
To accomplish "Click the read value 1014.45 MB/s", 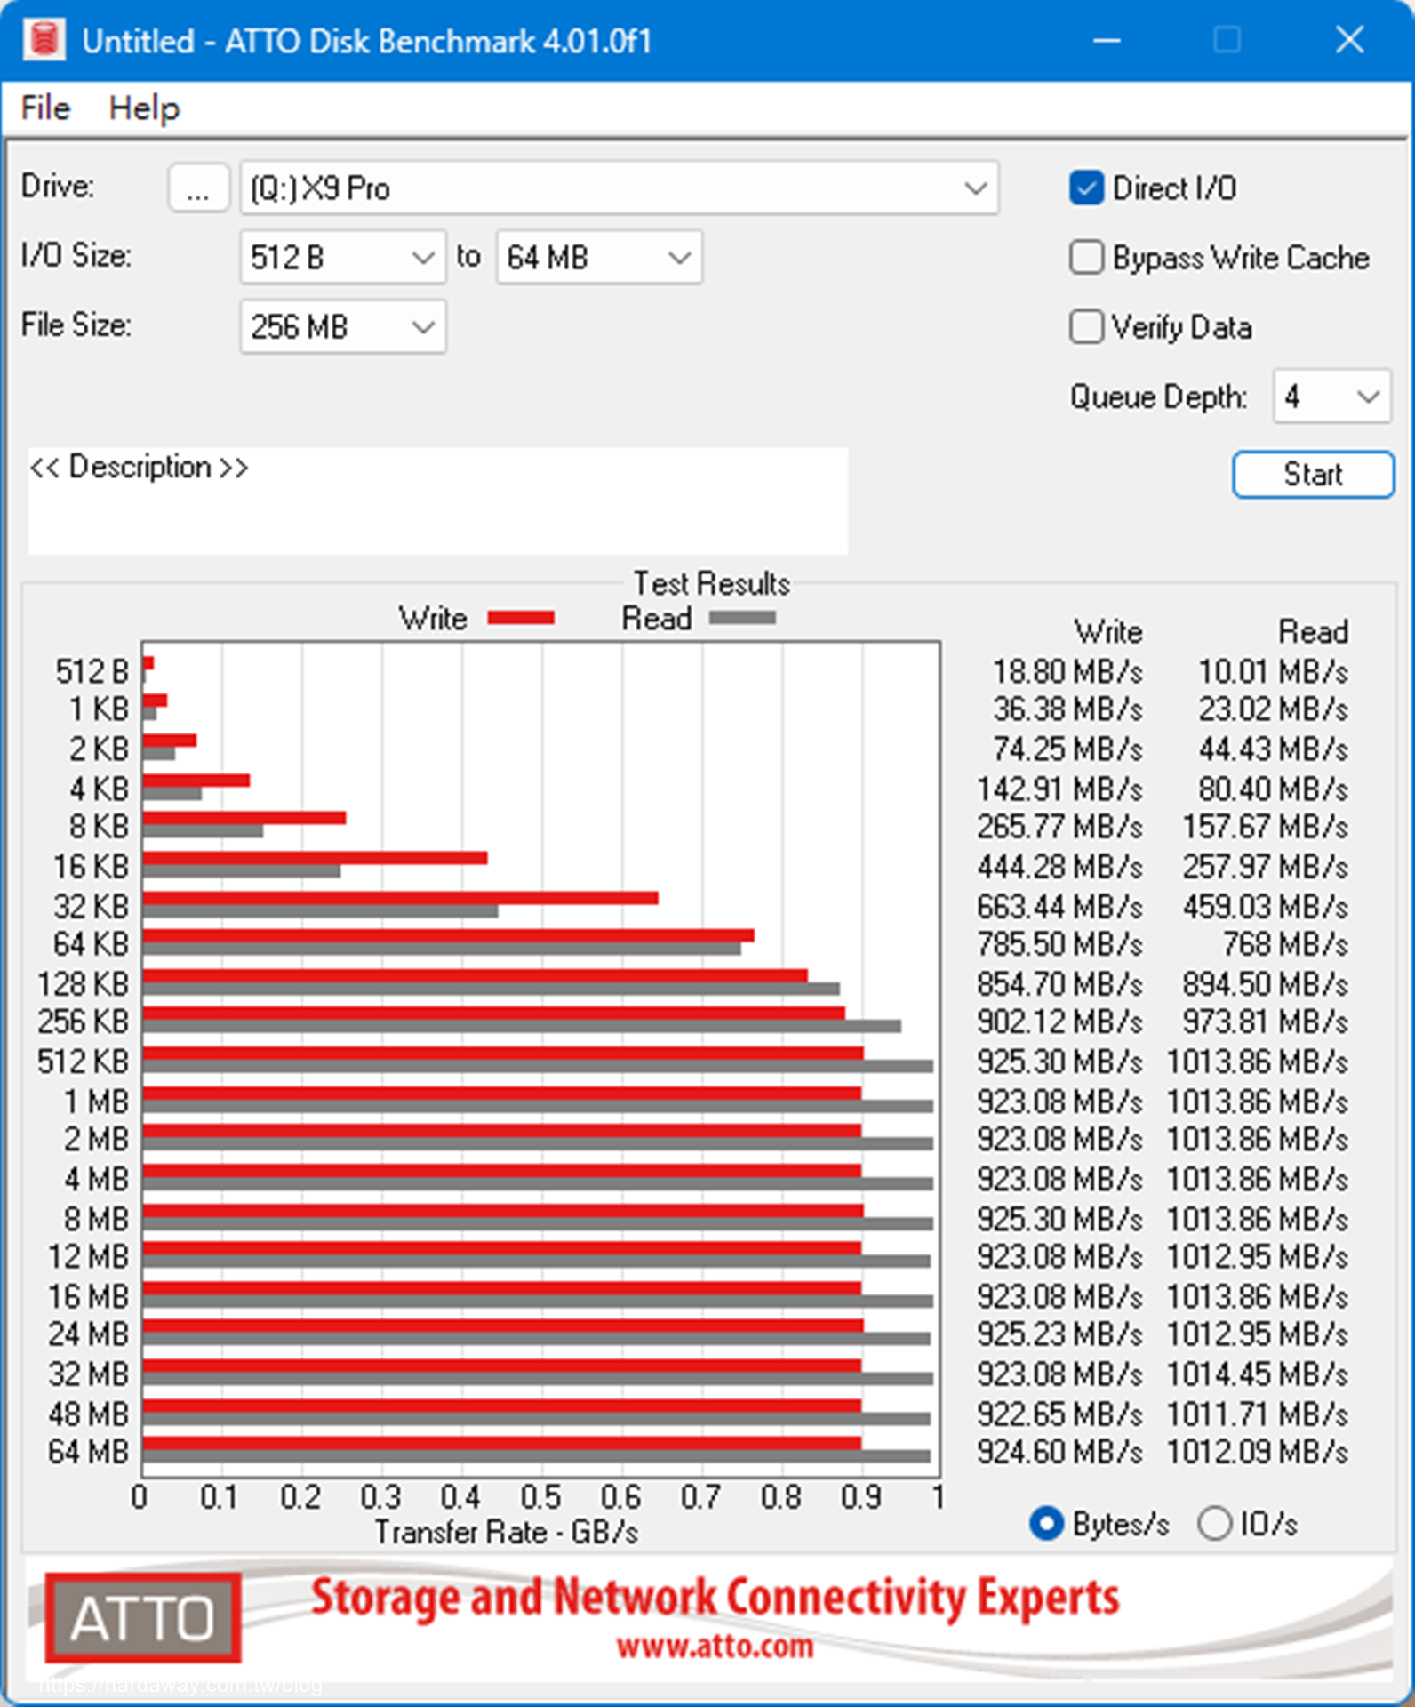I will click(x=1258, y=1374).
